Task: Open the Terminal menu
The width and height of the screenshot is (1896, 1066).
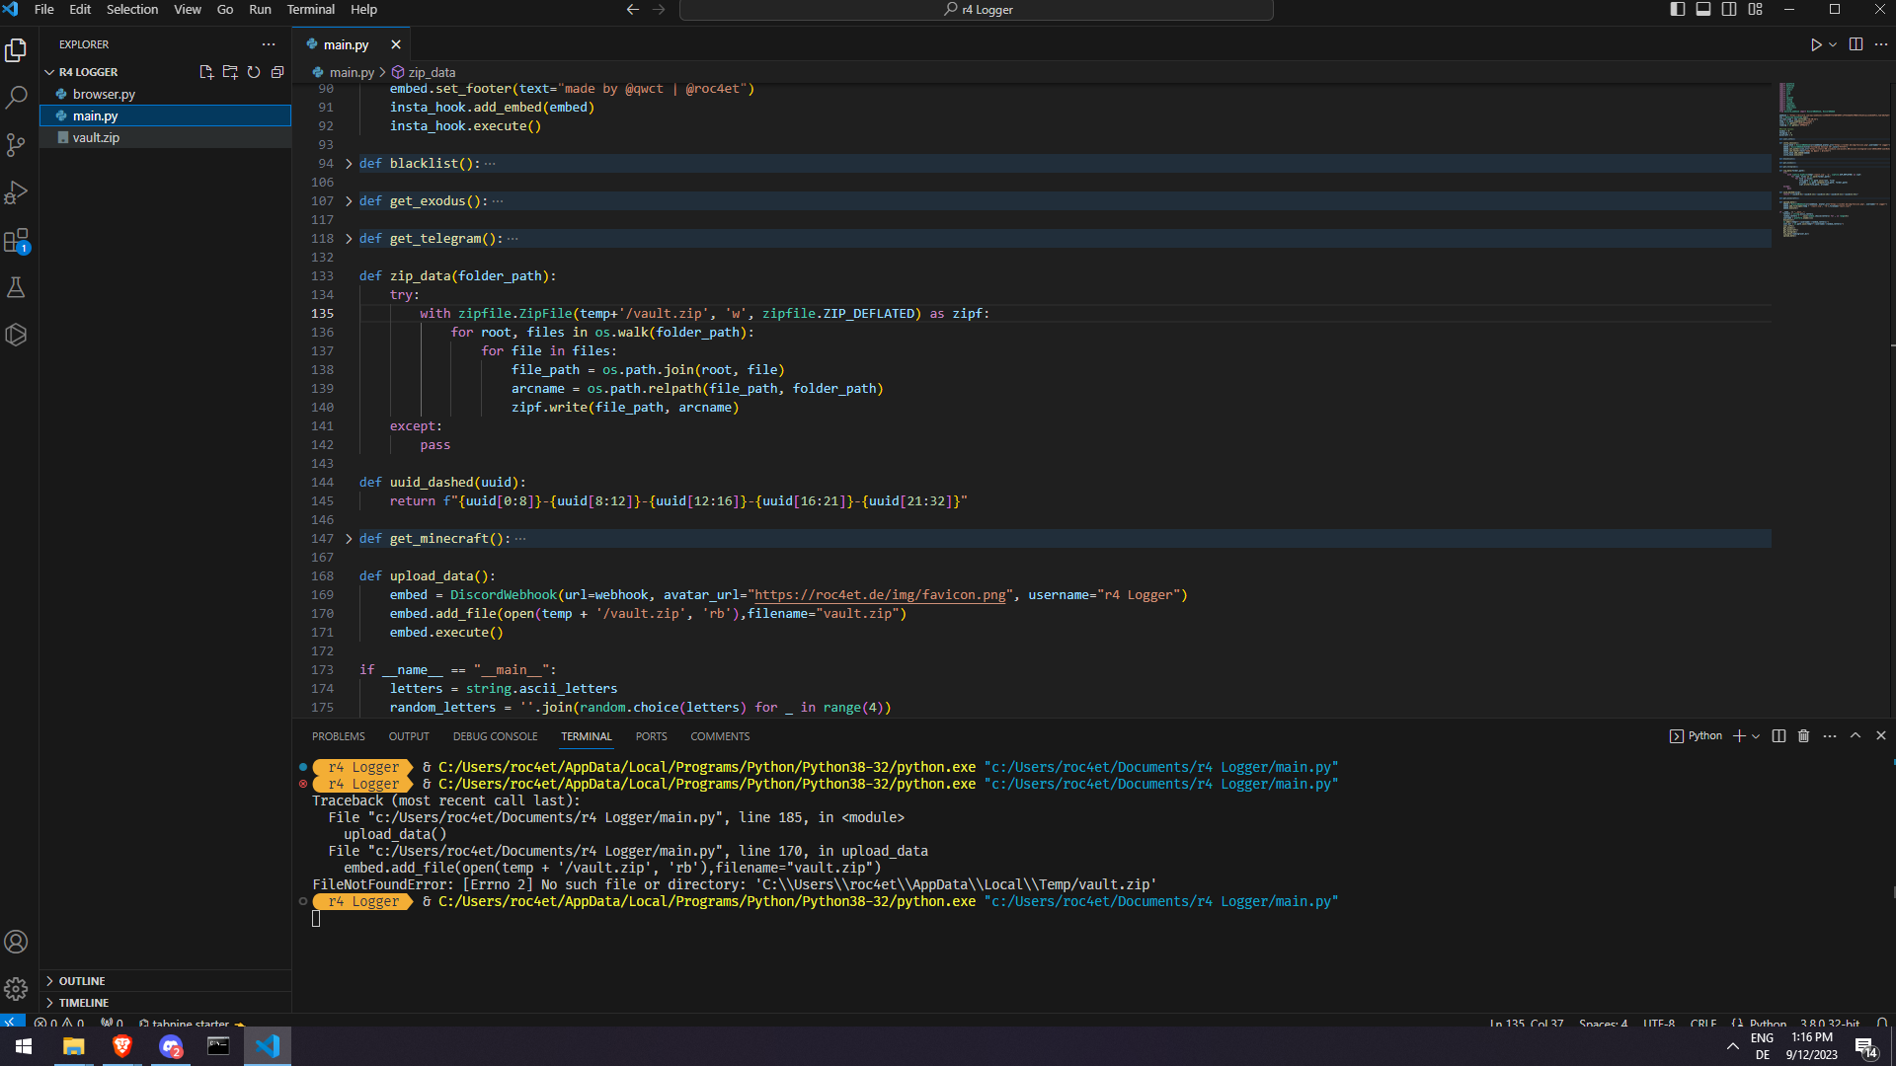Action: click(310, 10)
